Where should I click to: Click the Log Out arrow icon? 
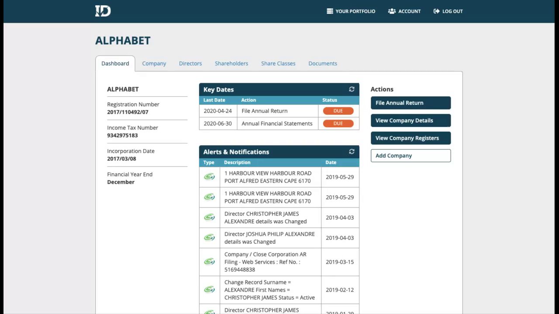(437, 11)
